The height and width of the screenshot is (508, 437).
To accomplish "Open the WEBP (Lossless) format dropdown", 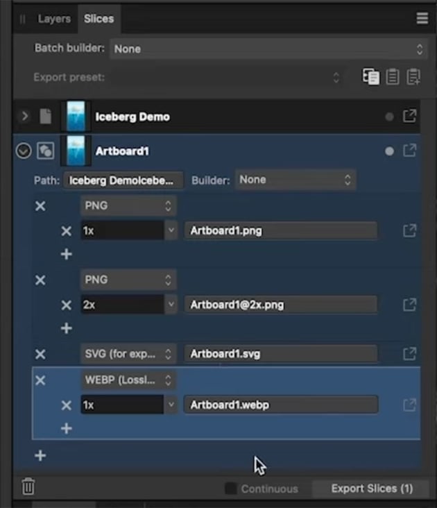I will pyautogui.click(x=128, y=380).
